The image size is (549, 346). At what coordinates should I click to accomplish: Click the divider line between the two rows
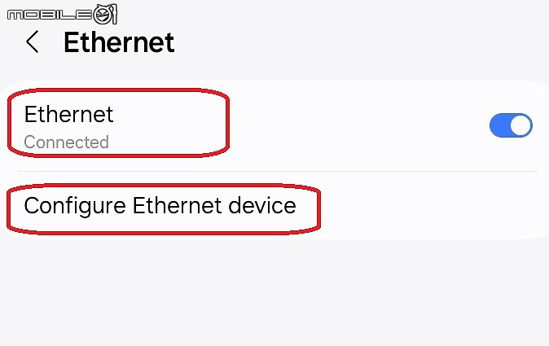pos(278,172)
